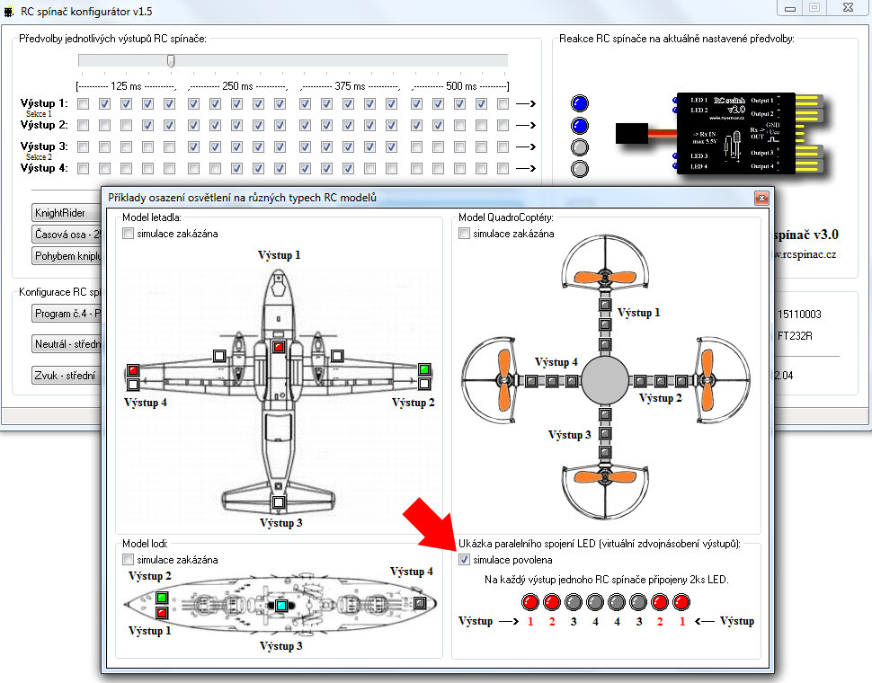Click the arrow at the end of the Výstup 2 row
872x683 pixels.
pyautogui.click(x=526, y=126)
